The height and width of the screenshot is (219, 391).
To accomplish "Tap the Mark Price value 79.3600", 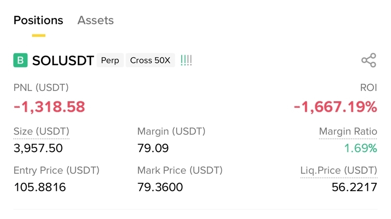I will (x=160, y=187).
